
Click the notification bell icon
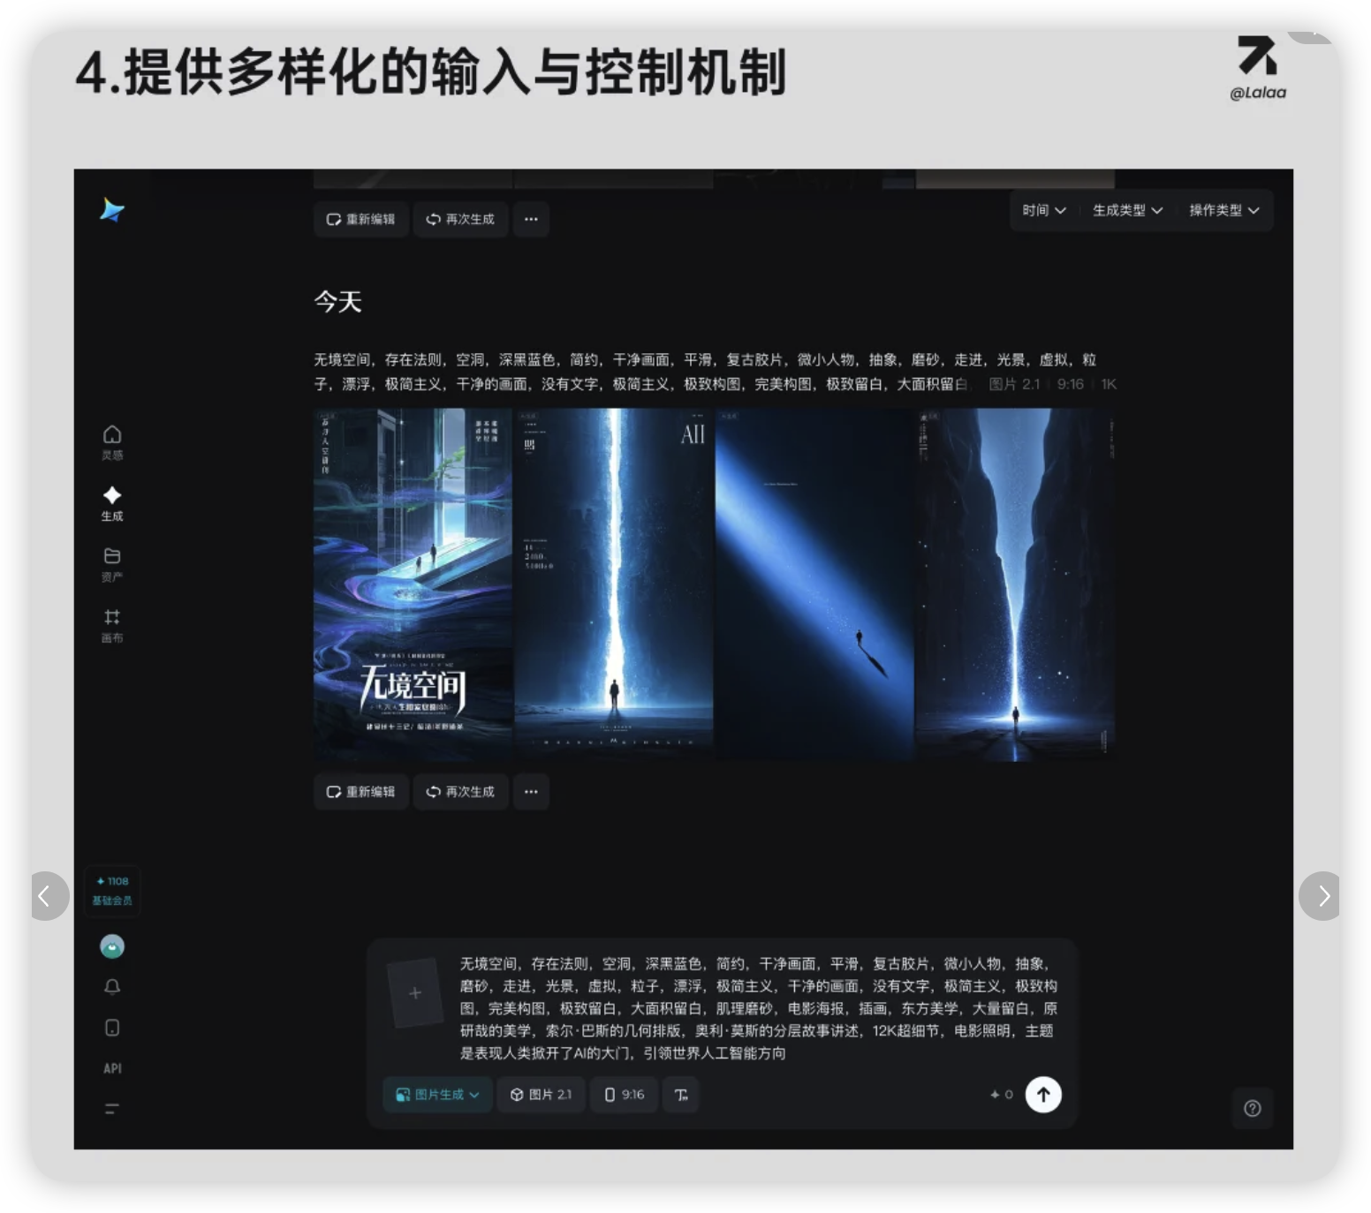click(x=112, y=987)
